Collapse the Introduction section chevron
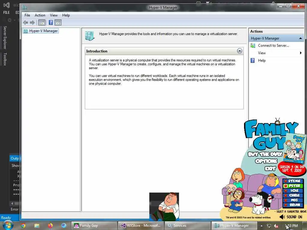Viewport: 307px width, 230px height. coord(240,51)
